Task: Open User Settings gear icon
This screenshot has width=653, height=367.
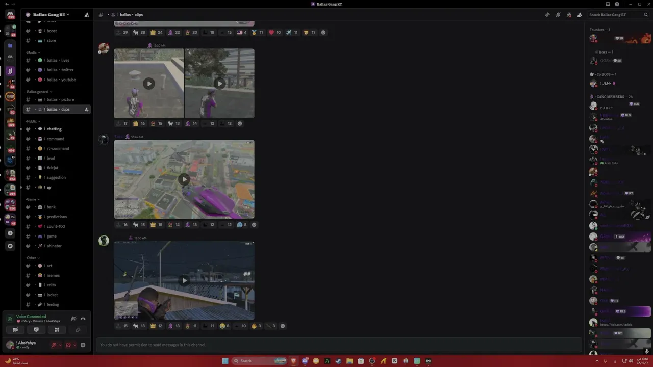Action: (83, 345)
